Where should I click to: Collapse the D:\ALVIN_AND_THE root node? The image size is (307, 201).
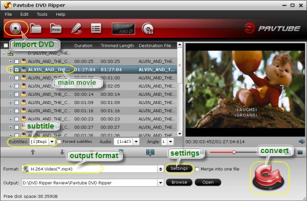tap(4, 53)
